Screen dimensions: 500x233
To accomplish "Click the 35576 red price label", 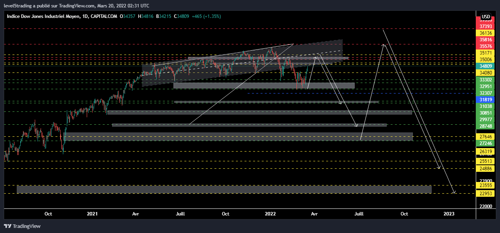I will pyautogui.click(x=486, y=46).
